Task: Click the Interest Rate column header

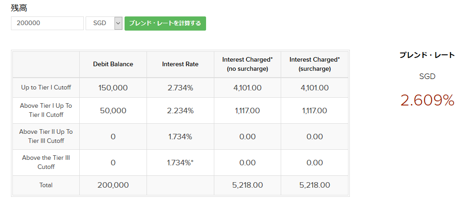Action: coord(180,64)
